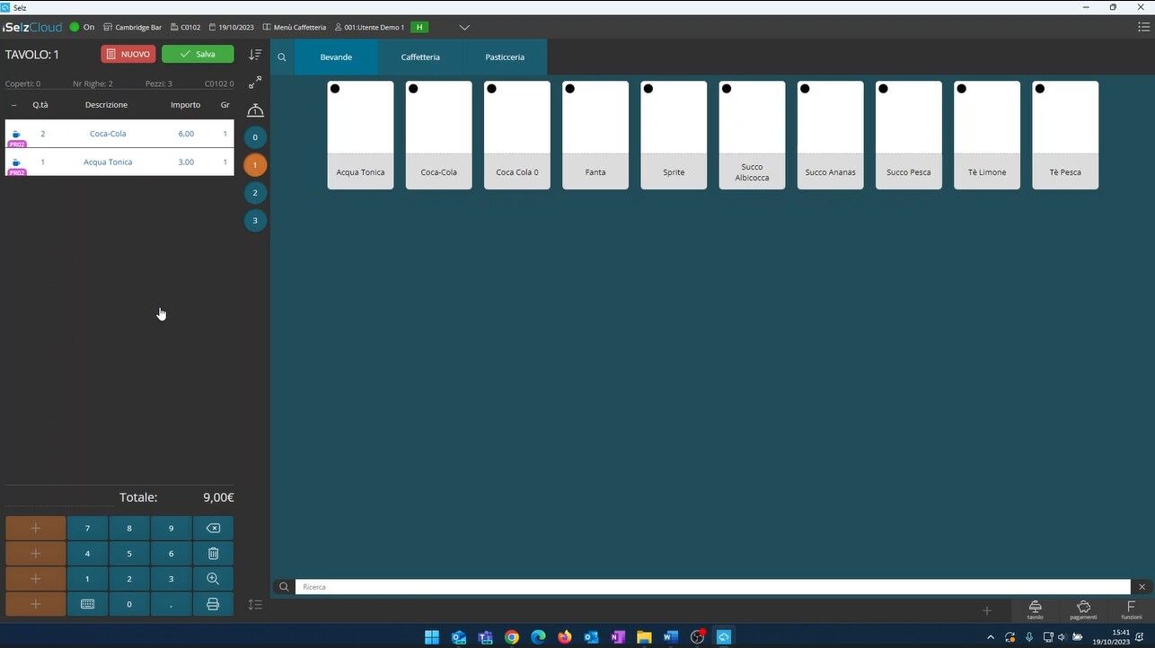Open the tavolo icon in bottom bar

click(x=1035, y=610)
